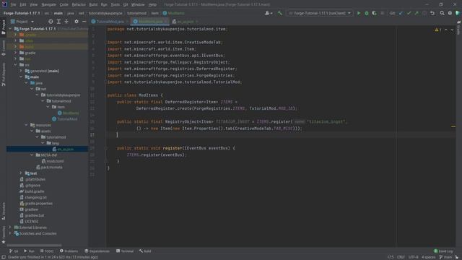
Task: Commit changes with the green checkmark
Action: [x=409, y=13]
